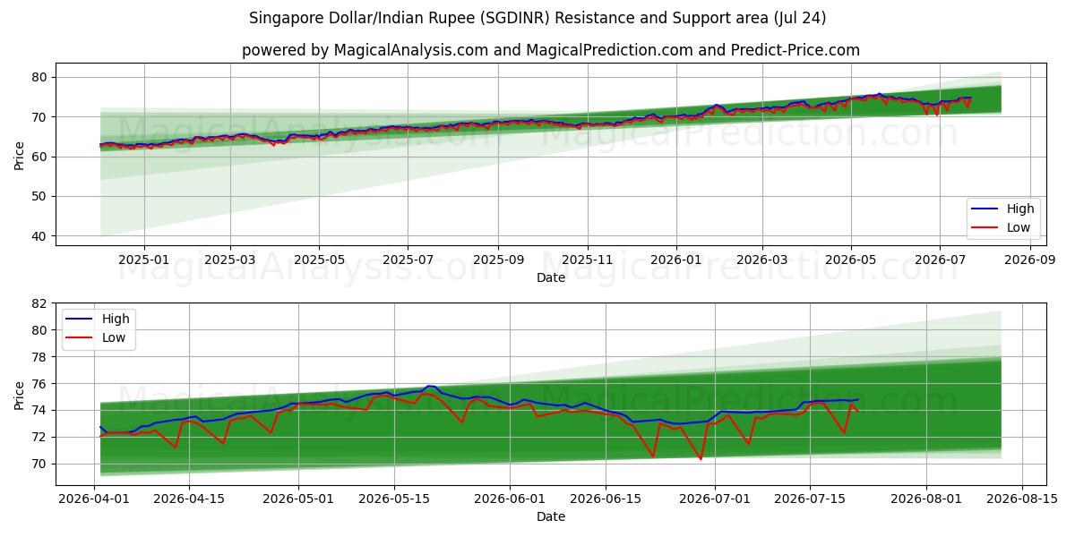1075x537 pixels.
Task: Click the '2026-01' tick label on top chart
Action: (675, 260)
